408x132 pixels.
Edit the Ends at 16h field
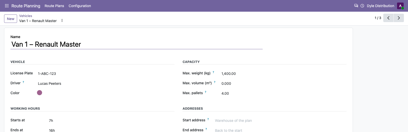111,130
